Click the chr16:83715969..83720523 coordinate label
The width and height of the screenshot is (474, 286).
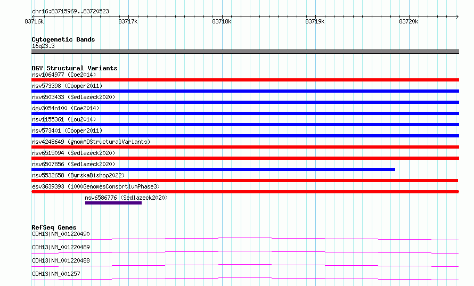70,11
